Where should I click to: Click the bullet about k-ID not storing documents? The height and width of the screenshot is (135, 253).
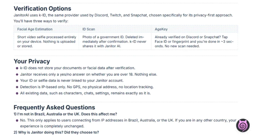click(x=77, y=68)
